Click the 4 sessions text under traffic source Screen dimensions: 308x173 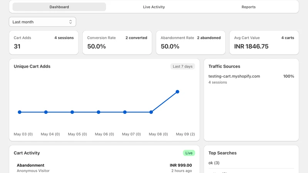218,82
